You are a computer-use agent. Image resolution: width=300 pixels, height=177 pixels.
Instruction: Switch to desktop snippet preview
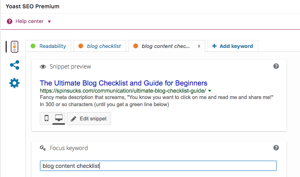pyautogui.click(x=58, y=118)
